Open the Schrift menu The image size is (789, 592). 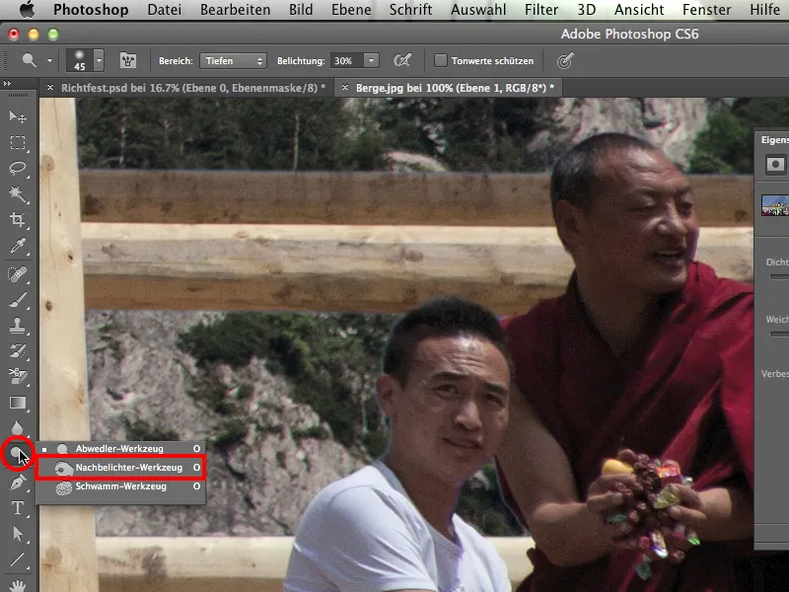pos(410,10)
